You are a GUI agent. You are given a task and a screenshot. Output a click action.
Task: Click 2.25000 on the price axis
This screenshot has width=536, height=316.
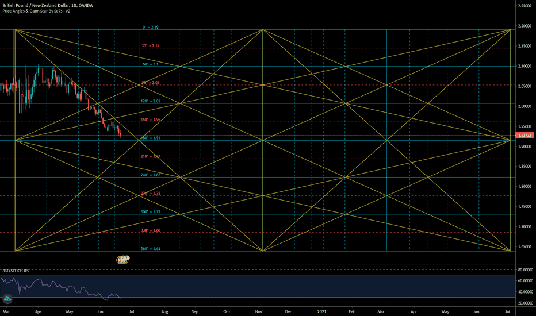(524, 6)
